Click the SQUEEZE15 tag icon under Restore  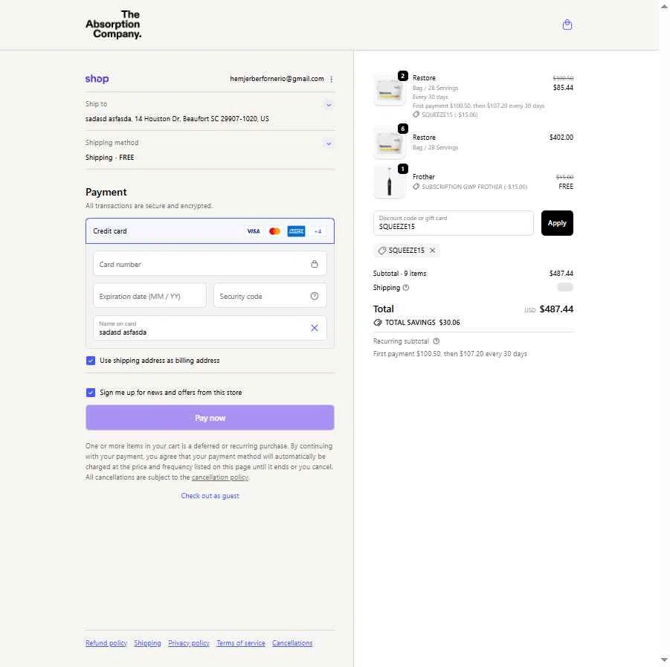click(416, 115)
